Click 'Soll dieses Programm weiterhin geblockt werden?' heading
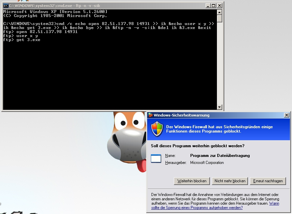 (x=198, y=146)
